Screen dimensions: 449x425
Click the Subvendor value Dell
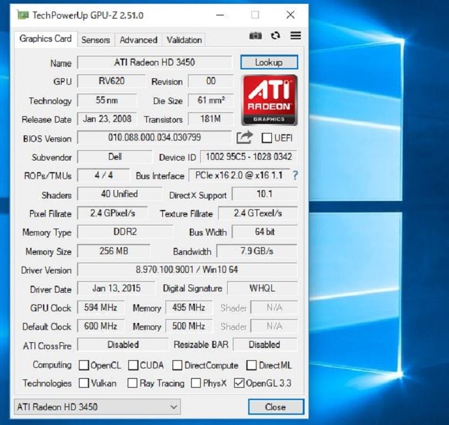pyautogui.click(x=115, y=157)
